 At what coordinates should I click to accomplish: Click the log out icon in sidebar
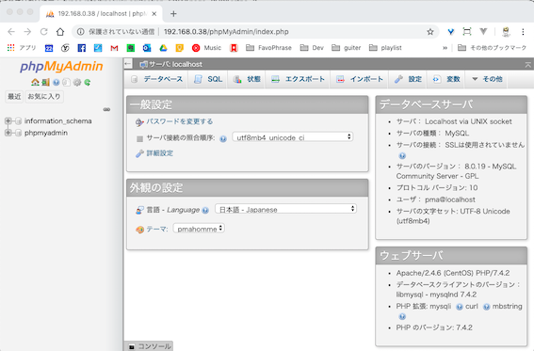click(x=45, y=82)
